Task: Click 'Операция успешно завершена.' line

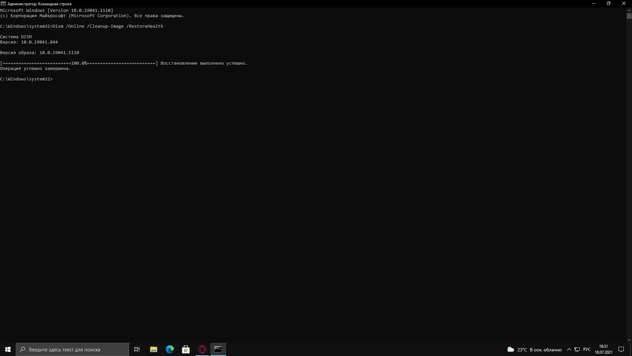Action: [x=36, y=68]
